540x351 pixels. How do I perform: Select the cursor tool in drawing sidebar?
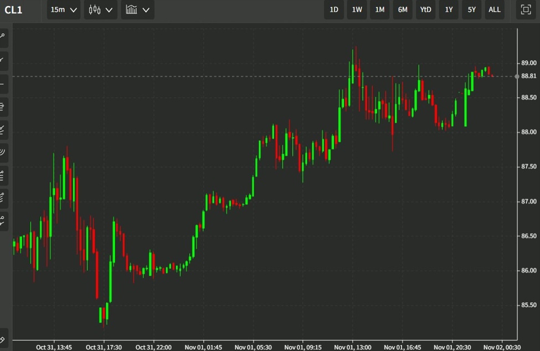pos(4,37)
